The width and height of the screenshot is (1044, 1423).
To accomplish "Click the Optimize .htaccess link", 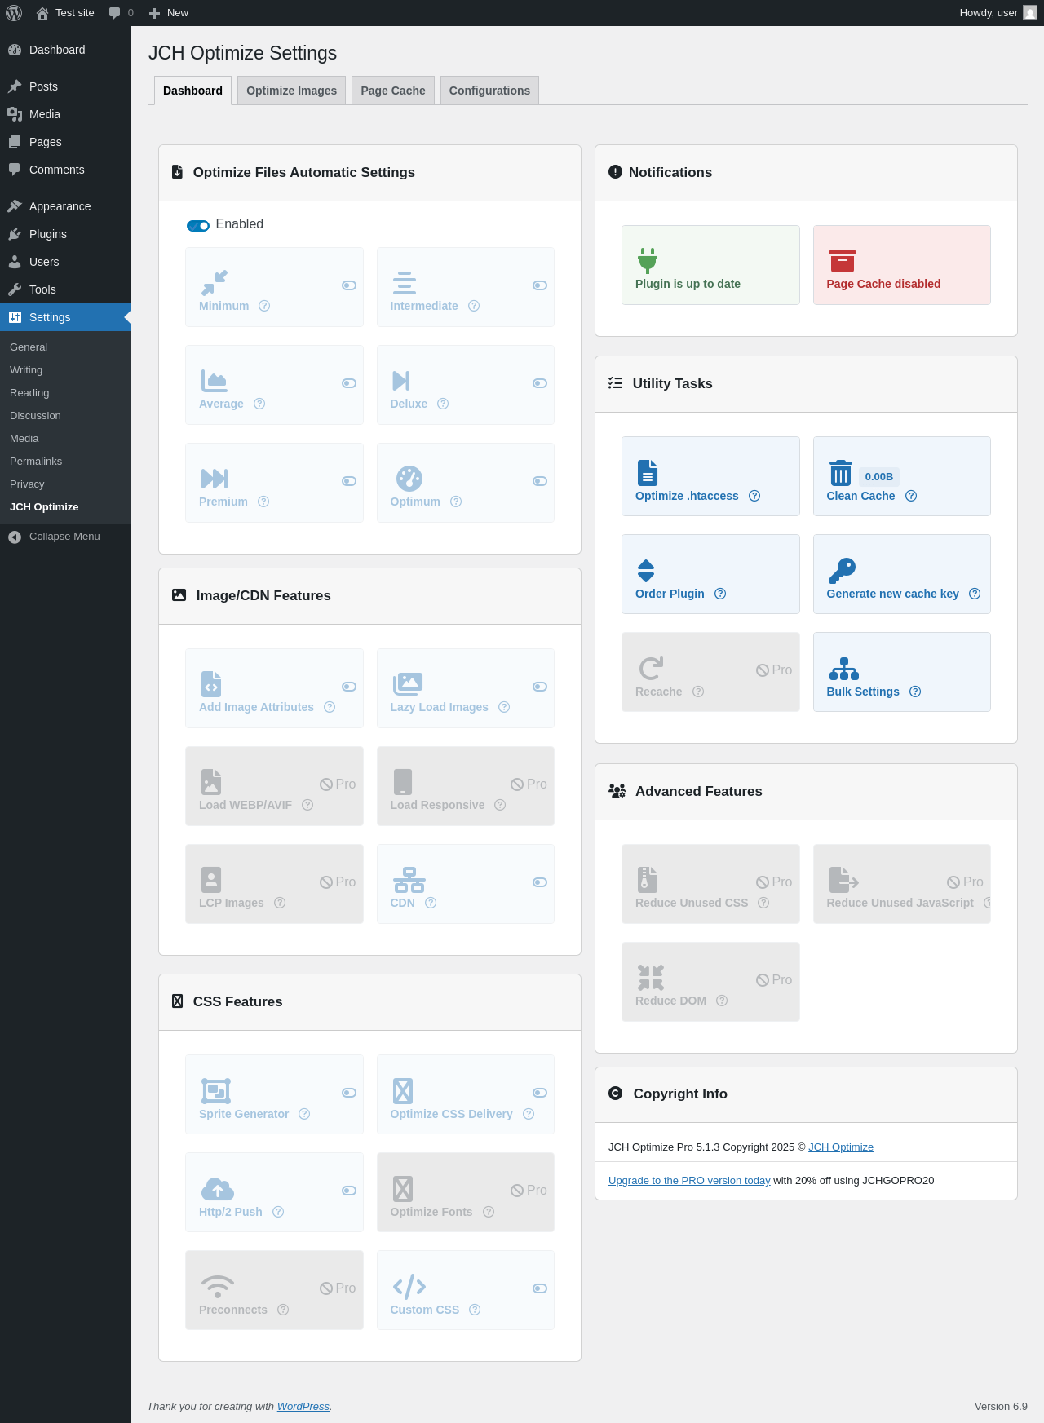I will pos(687,496).
